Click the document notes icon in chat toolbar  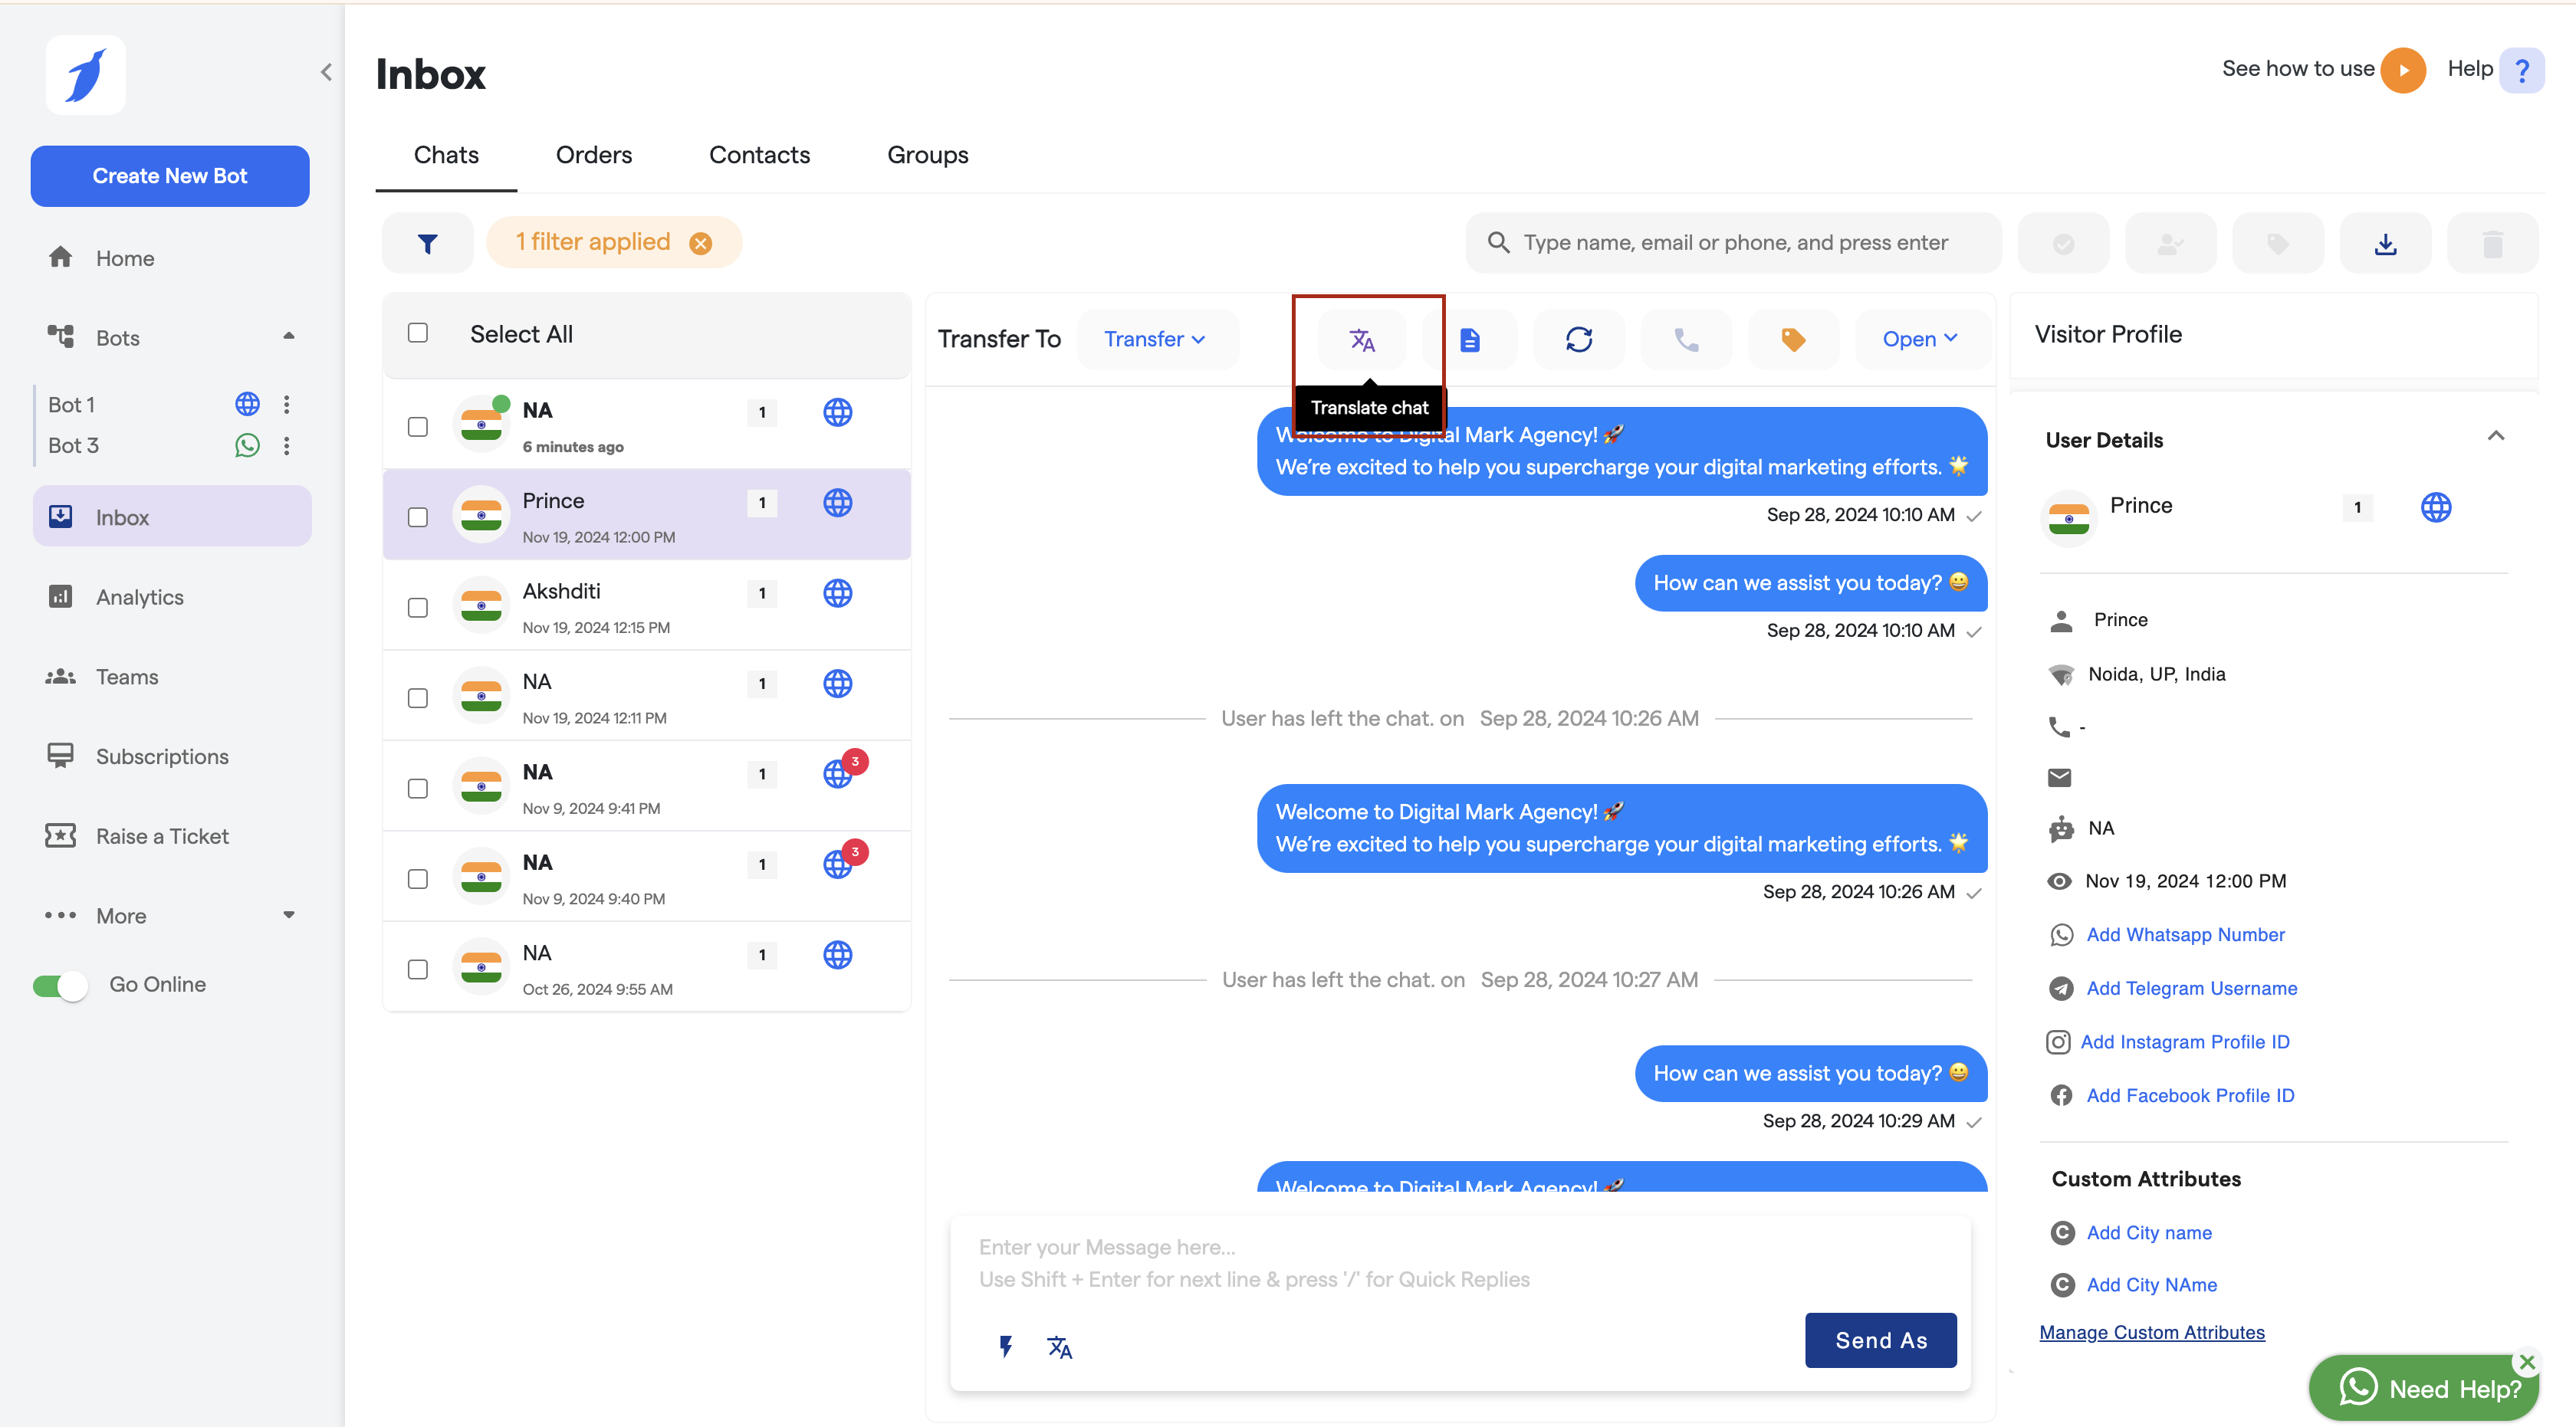[1470, 340]
